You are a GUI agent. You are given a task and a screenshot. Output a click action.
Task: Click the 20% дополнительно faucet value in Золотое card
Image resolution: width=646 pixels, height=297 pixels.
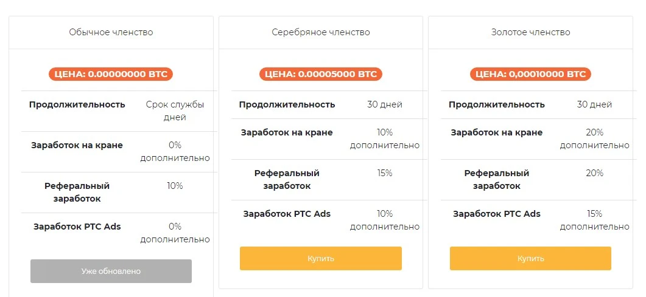[594, 139]
